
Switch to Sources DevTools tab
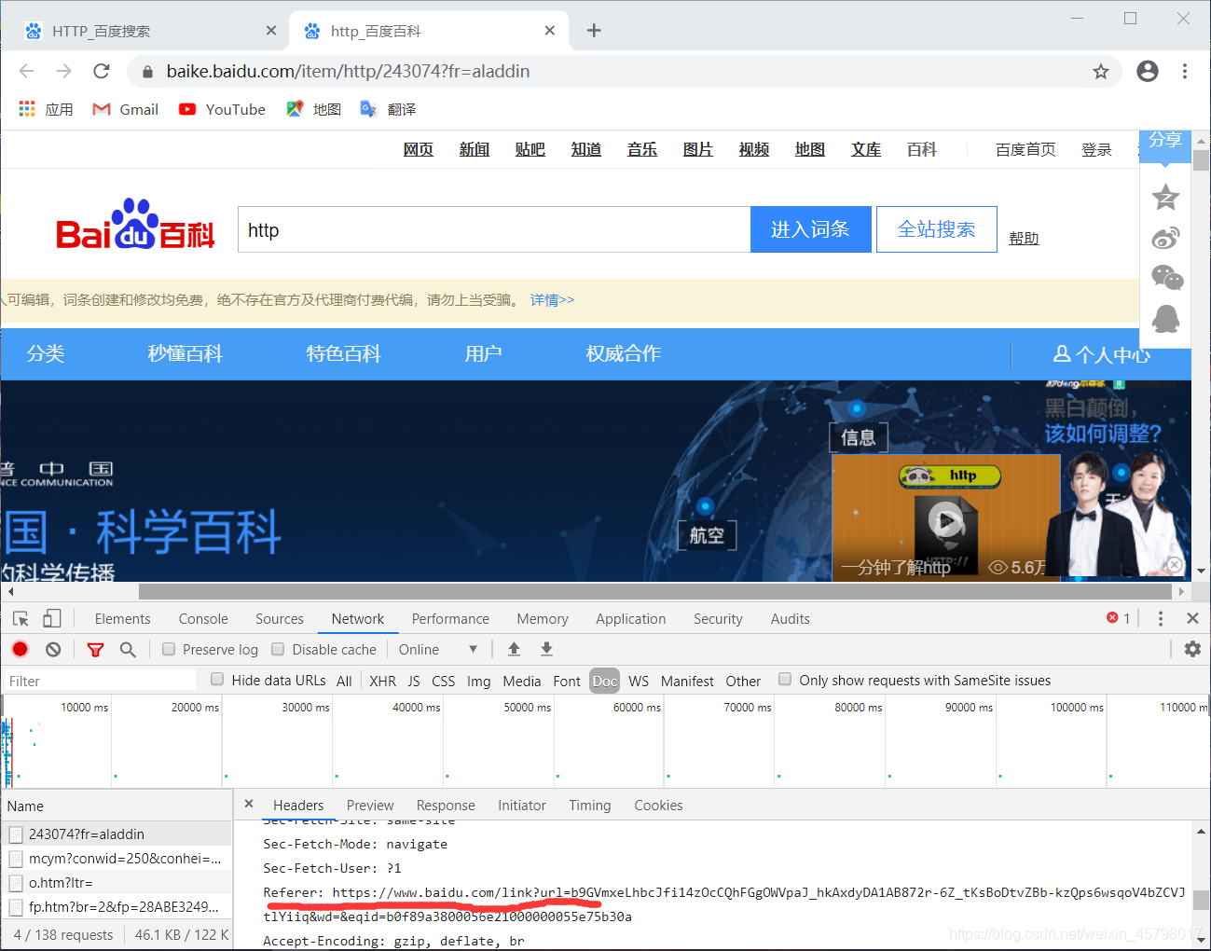[x=280, y=619]
